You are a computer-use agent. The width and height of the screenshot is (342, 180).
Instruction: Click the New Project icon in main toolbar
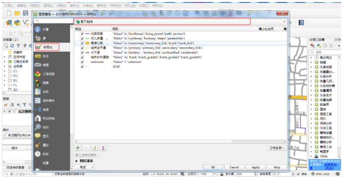pos(9,13)
